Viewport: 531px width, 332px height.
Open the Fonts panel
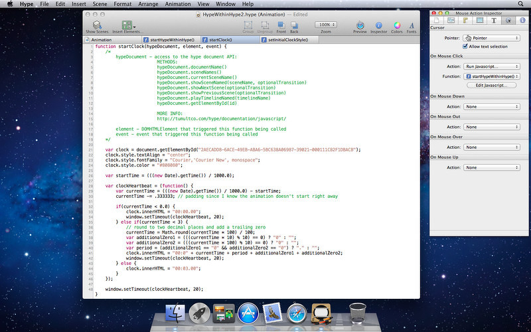click(x=412, y=27)
